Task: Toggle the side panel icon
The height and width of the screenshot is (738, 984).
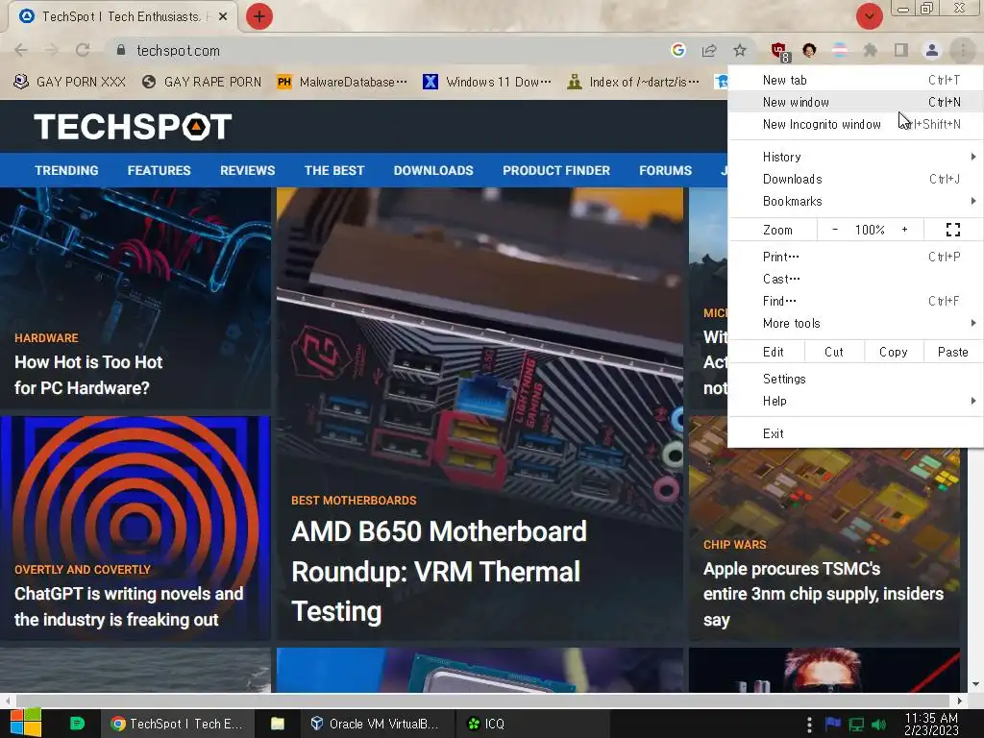Action: [901, 50]
